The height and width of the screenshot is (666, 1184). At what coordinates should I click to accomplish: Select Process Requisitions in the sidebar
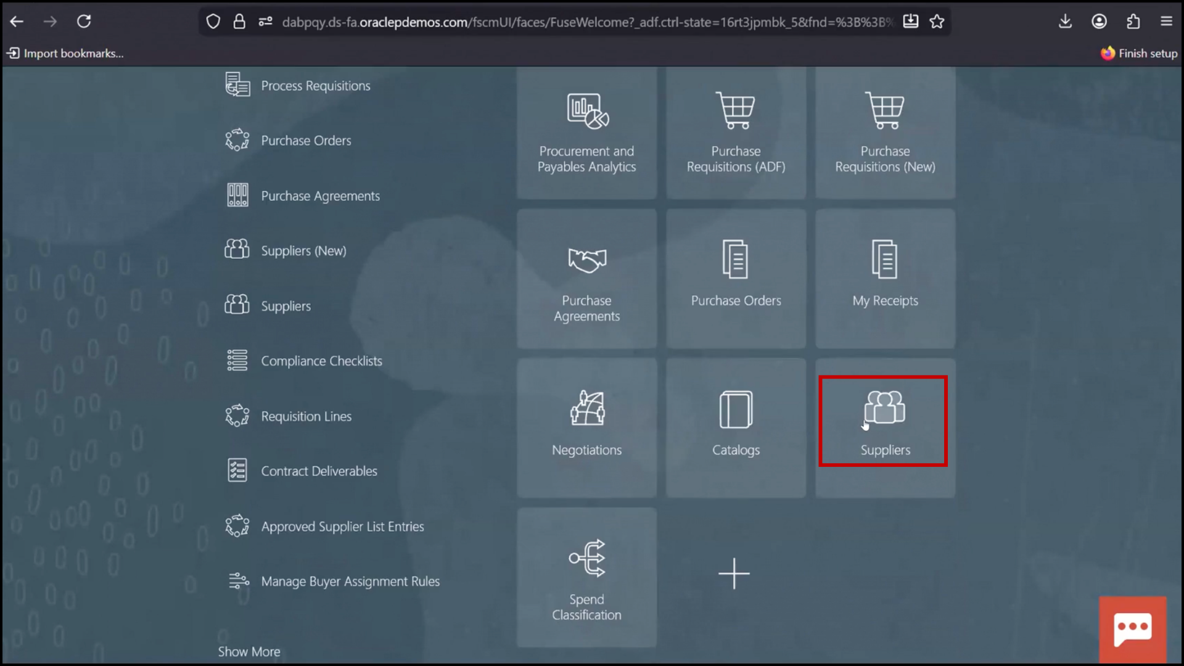pyautogui.click(x=315, y=85)
